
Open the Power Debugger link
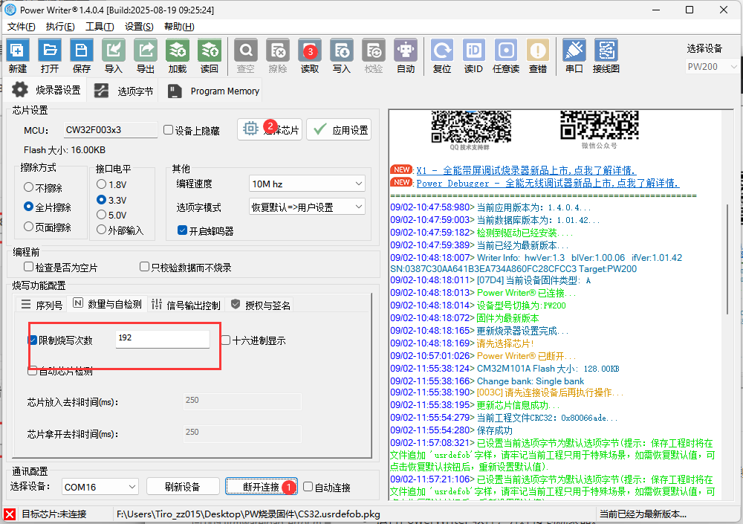[548, 183]
